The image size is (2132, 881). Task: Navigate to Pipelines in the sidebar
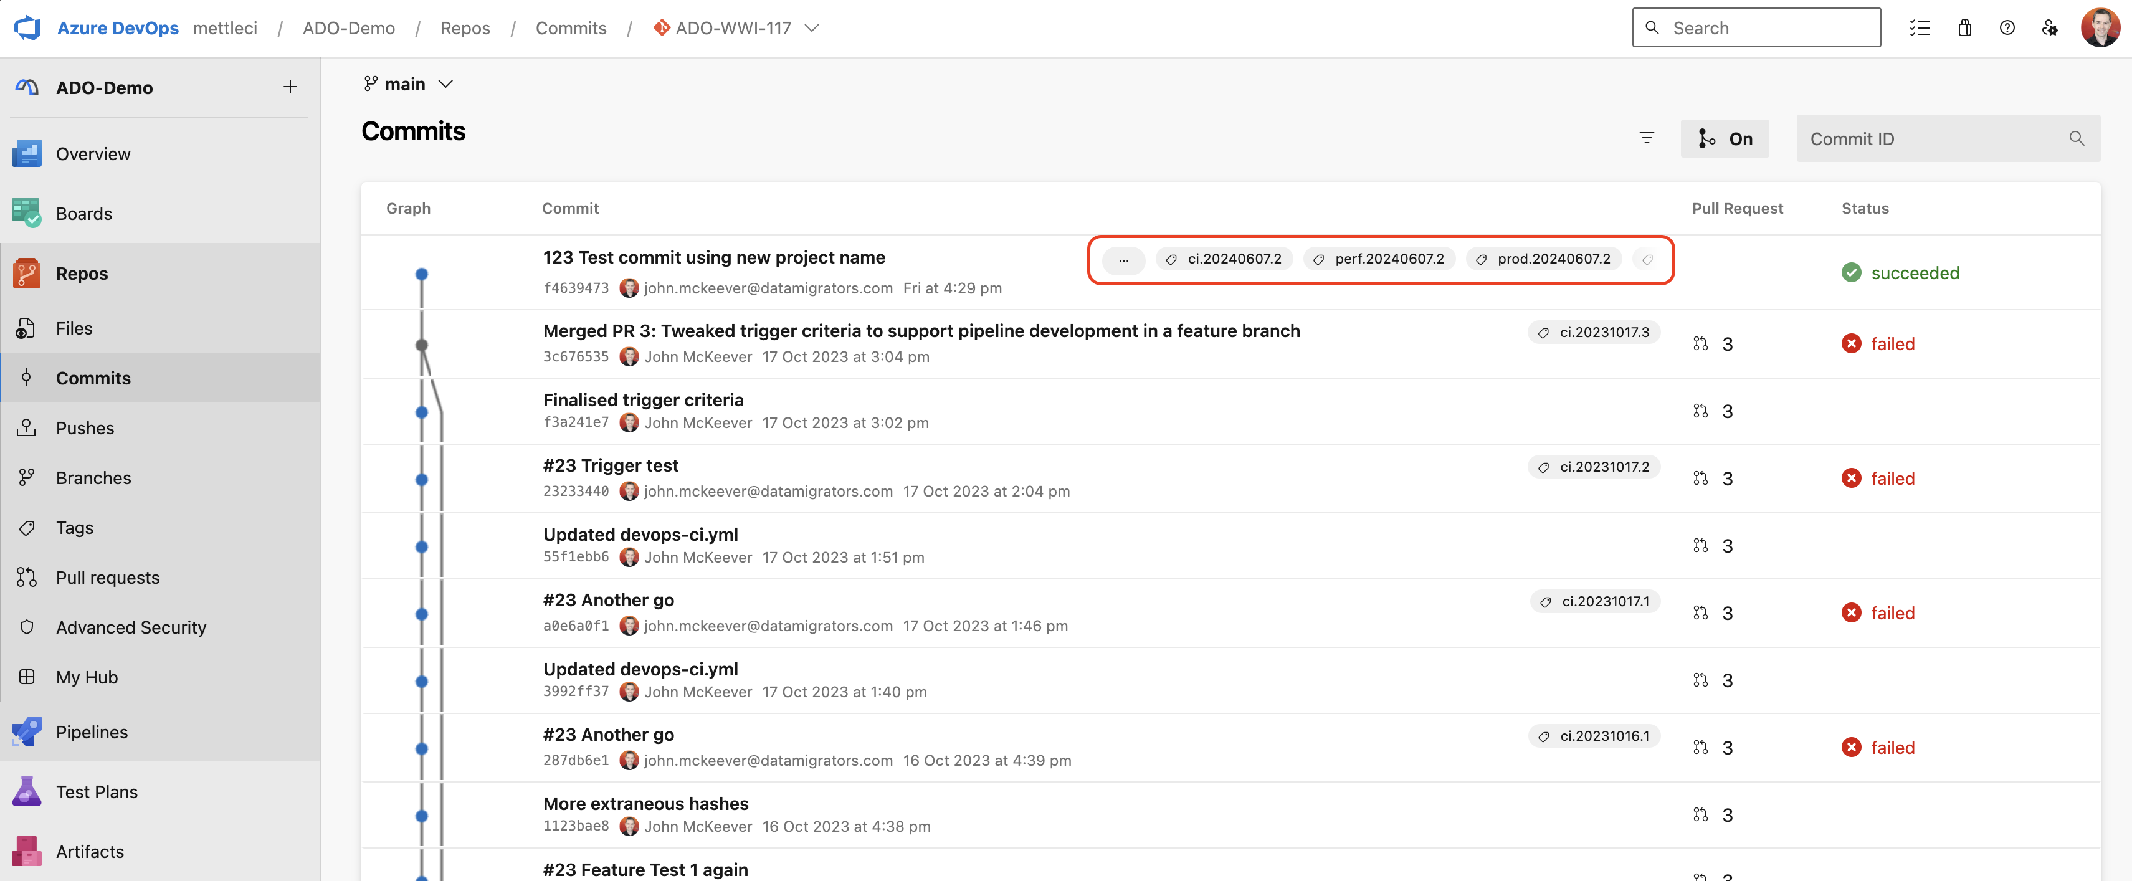tap(91, 732)
